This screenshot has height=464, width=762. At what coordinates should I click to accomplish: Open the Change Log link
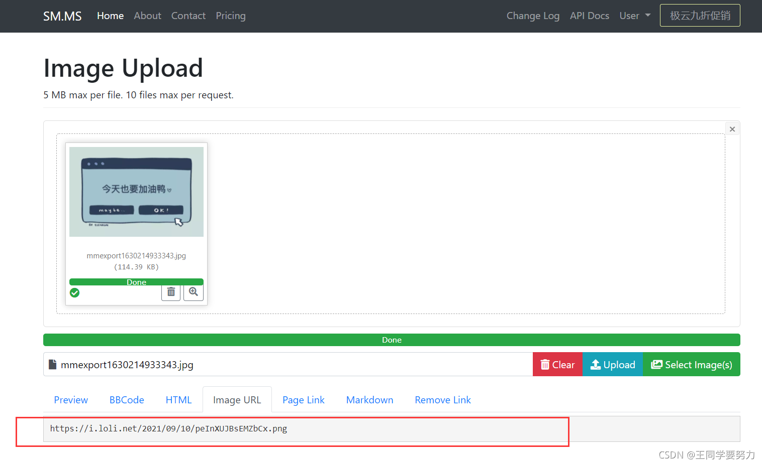pos(533,16)
